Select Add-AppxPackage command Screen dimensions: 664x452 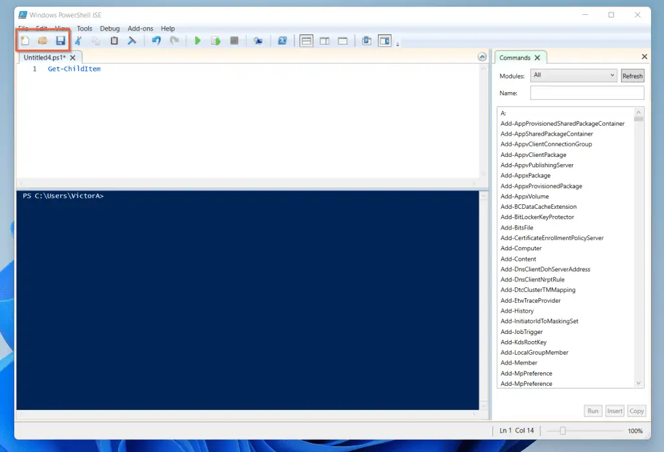[525, 175]
